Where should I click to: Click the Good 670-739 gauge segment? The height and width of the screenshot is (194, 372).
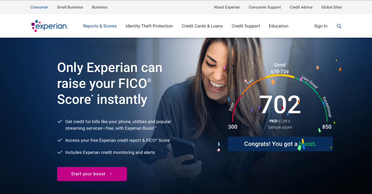point(280,76)
